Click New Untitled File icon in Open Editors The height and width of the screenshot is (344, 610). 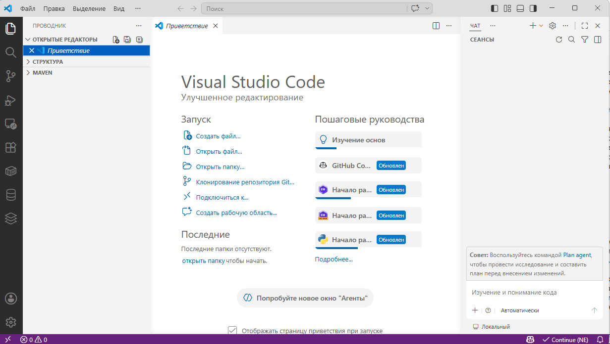coord(116,40)
